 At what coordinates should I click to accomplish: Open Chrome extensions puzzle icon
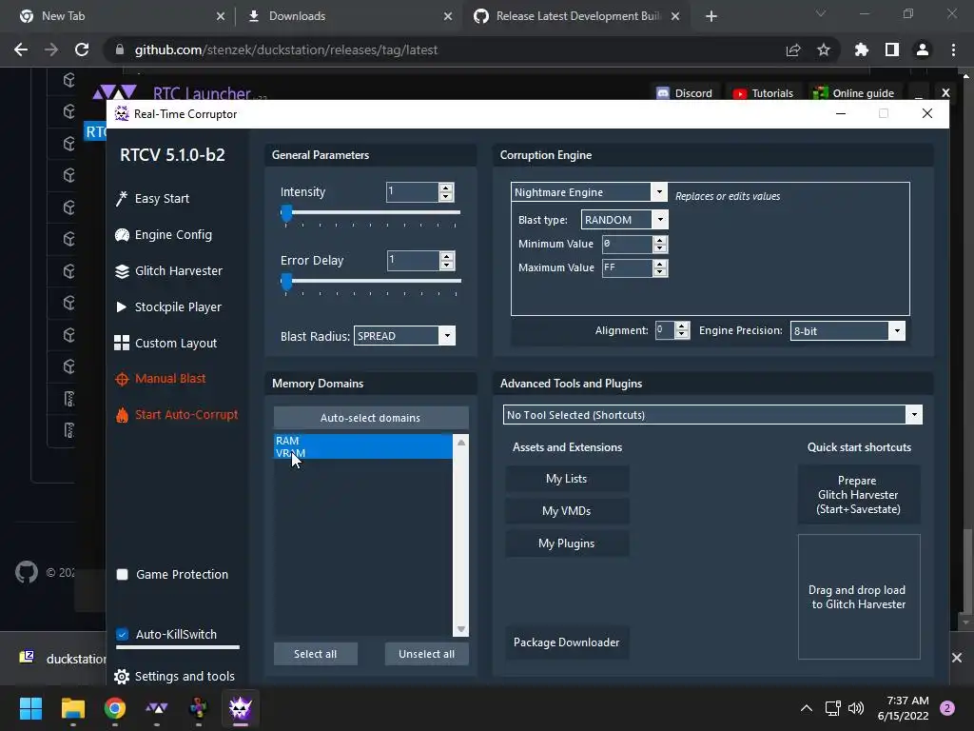coord(862,49)
